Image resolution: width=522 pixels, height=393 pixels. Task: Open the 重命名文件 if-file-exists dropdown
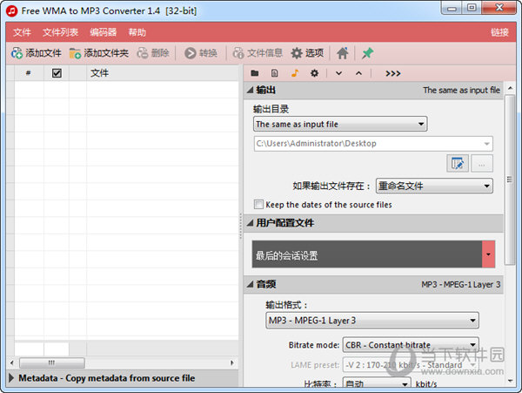click(434, 186)
